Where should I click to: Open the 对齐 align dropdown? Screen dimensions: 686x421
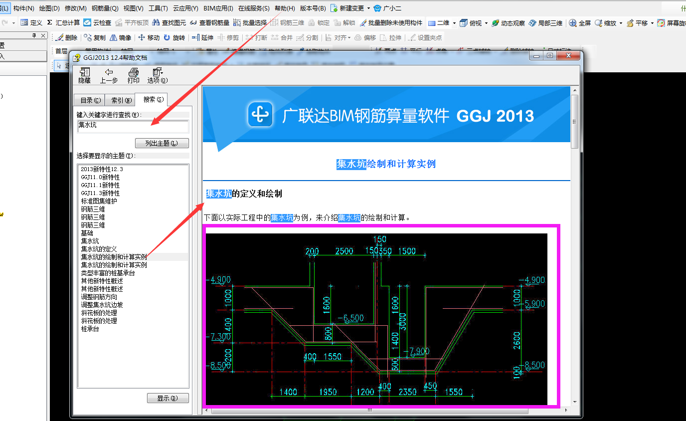point(349,37)
